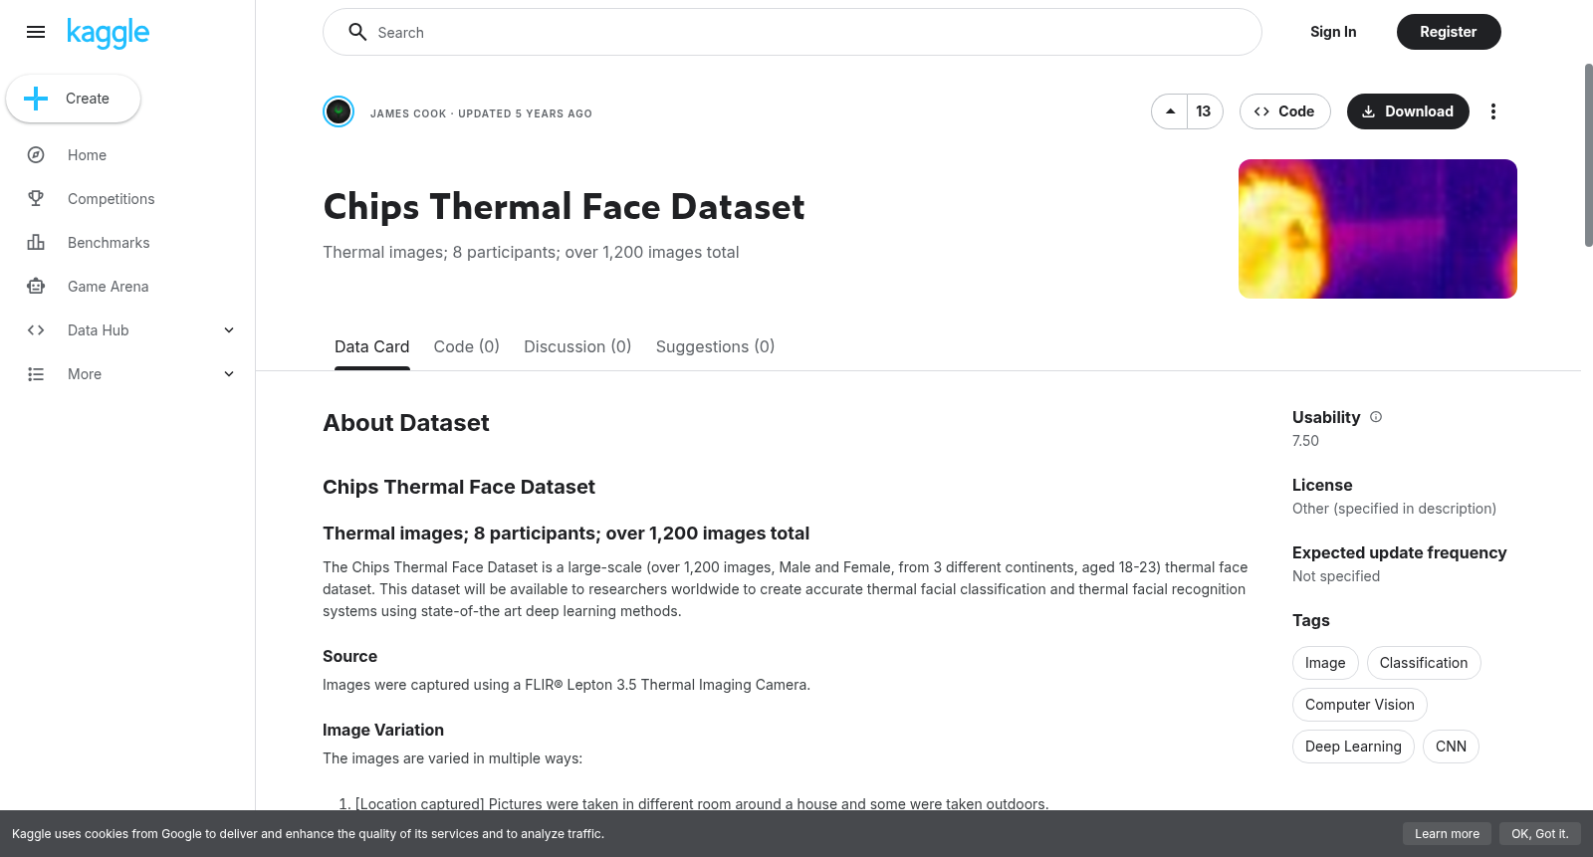Click the 'Image Variation' heading
1593x857 pixels.
pos(383,731)
